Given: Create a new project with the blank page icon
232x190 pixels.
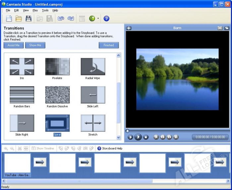Looking at the screenshot, I should click(x=9, y=19).
